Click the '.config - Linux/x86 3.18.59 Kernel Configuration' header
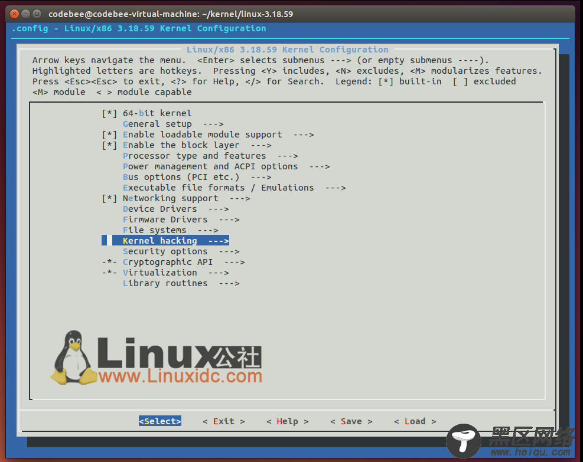Screen dimensions: 583x462 [x=139, y=28]
